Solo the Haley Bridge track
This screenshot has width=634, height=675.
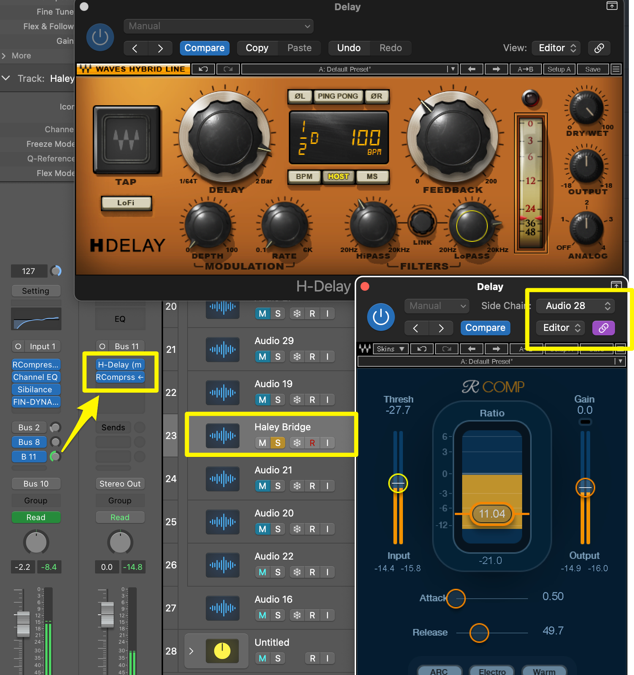278,443
